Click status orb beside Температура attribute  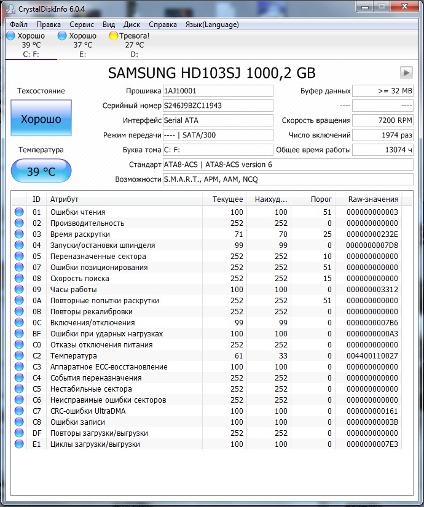(19, 355)
